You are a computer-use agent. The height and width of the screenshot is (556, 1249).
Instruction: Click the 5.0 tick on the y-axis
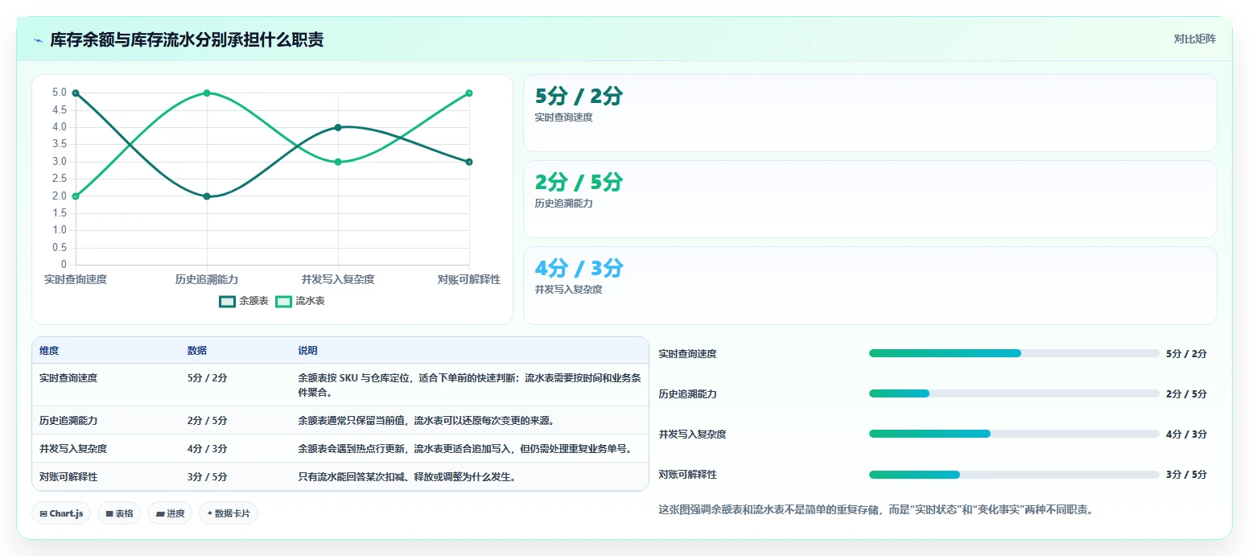pos(60,93)
